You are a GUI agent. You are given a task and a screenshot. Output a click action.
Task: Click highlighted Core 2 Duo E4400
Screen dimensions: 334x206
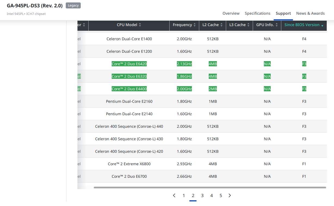tap(129, 89)
